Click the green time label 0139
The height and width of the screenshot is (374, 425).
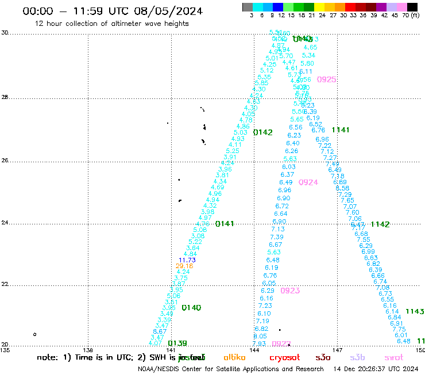point(177,344)
